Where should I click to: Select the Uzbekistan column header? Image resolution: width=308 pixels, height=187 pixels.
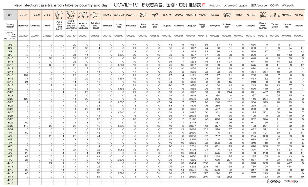pyautogui.click(x=227, y=26)
